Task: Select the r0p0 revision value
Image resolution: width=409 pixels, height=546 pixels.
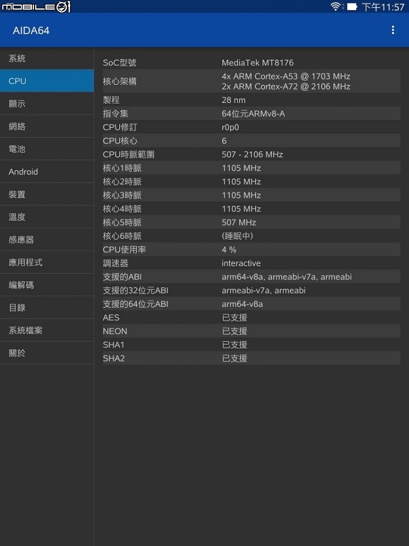Action: 230,127
